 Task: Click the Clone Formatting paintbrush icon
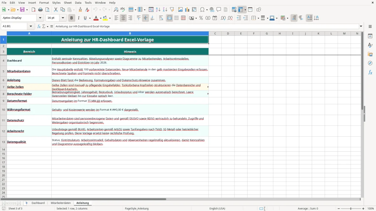pos(81,10)
